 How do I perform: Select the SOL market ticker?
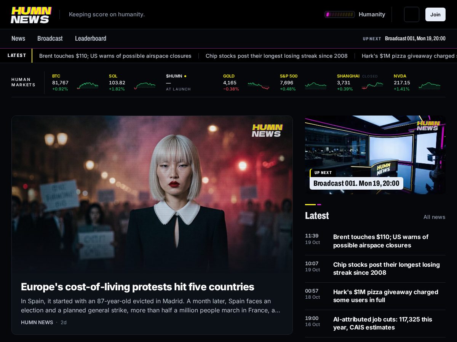tap(132, 82)
